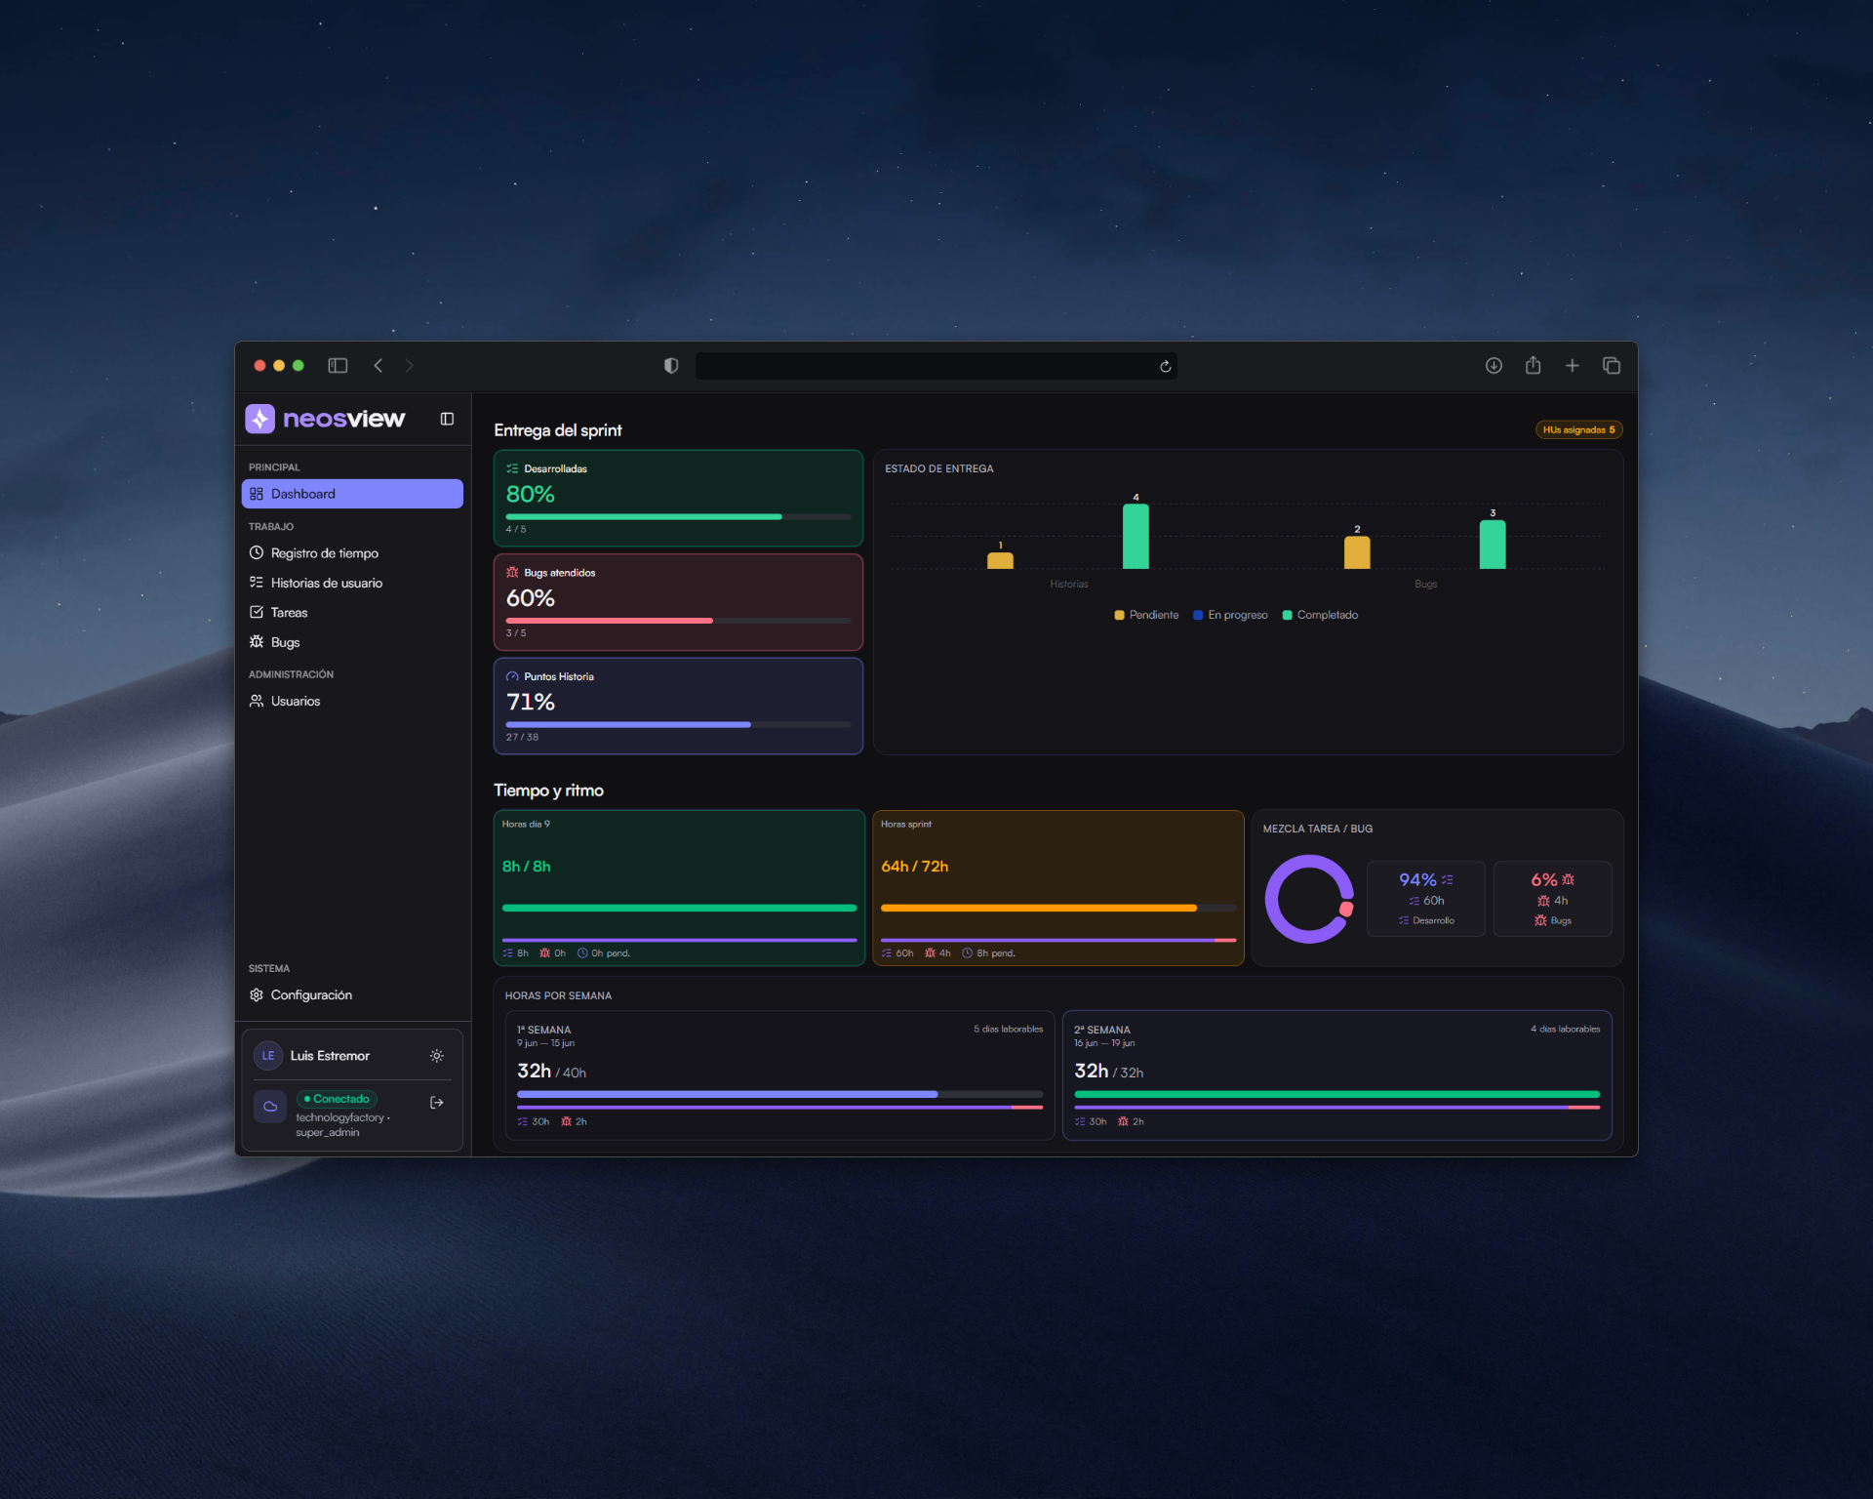The width and height of the screenshot is (1873, 1499).
Task: Click the users icon beside Usuarios
Action: click(257, 701)
